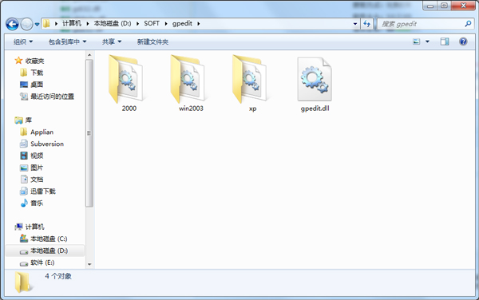Open 本地磁盘 (C:) in navigation pane
This screenshot has width=479, height=300.
pyautogui.click(x=49, y=239)
